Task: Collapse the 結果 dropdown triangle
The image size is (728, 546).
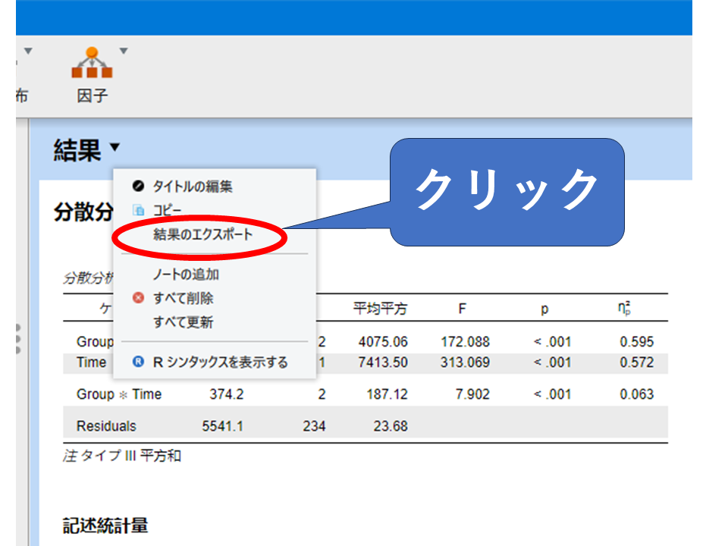Action: [115, 147]
